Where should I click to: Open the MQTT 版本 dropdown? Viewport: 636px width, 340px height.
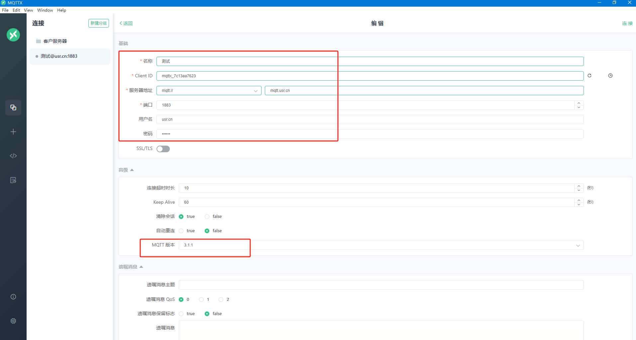click(x=381, y=245)
